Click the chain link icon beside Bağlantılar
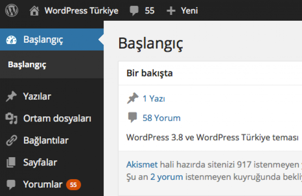The image size is (302, 196). tap(11, 140)
